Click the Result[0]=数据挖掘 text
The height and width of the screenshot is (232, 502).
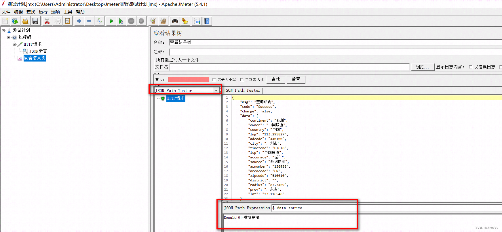click(x=241, y=218)
